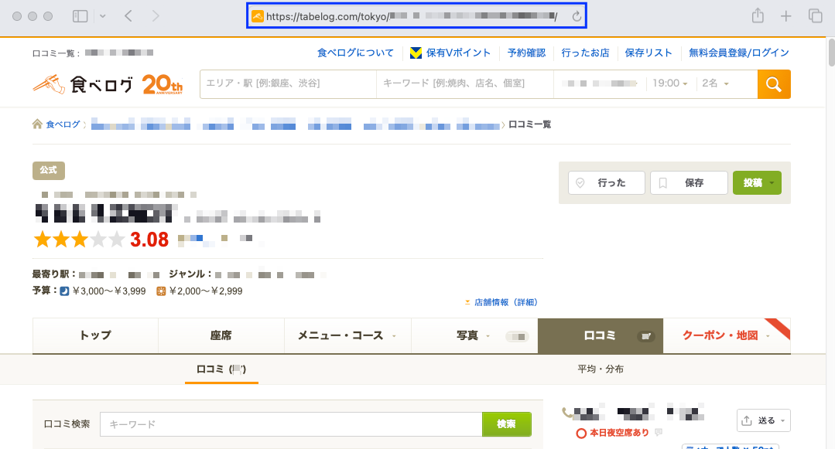Select the 平均・分布 tab
The image size is (835, 449).
[x=601, y=369]
